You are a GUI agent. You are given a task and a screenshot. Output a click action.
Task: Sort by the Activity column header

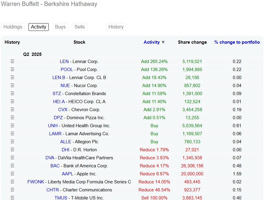pyautogui.click(x=151, y=42)
